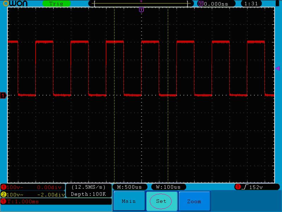
Task: Open the Zoom window button
Action: [x=194, y=201]
